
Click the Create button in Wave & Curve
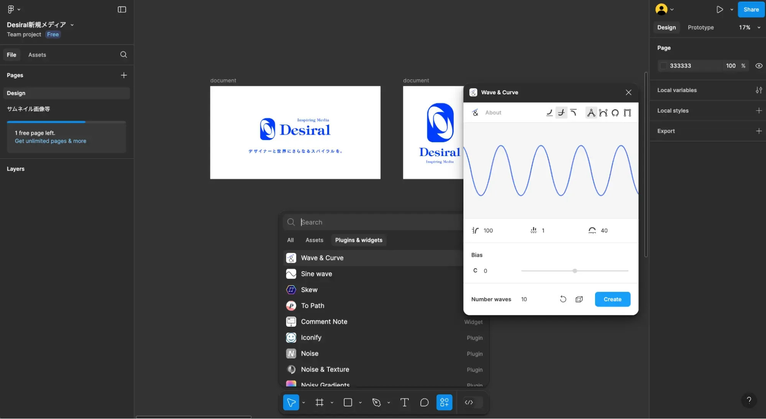pos(612,299)
